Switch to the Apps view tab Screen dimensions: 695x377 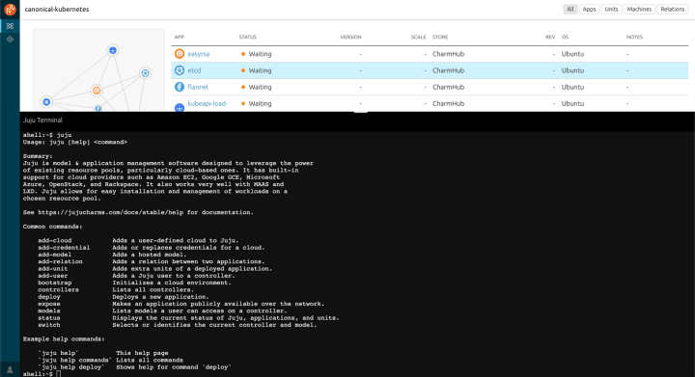click(589, 9)
